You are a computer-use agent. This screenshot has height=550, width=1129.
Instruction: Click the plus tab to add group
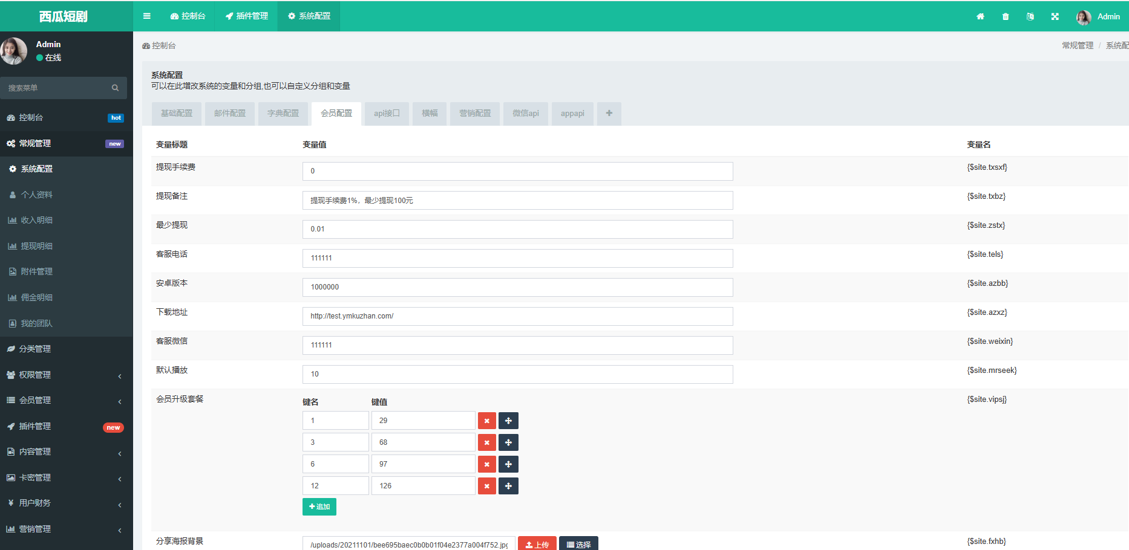609,114
